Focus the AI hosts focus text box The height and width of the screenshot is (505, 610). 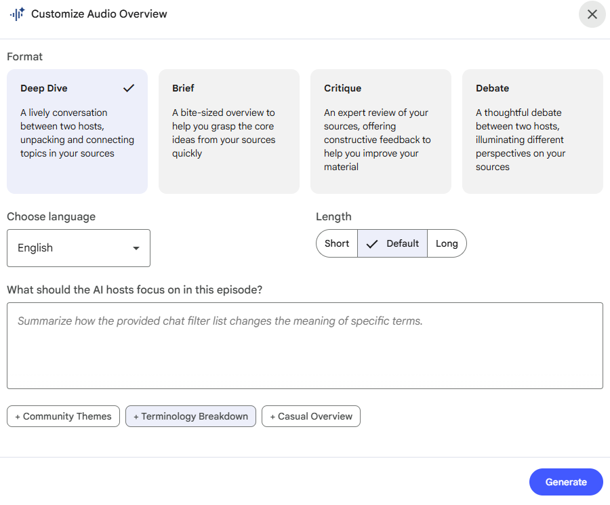(x=304, y=346)
